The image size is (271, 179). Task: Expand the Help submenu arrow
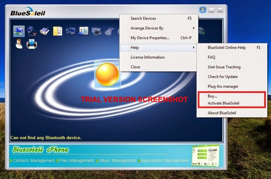click(x=194, y=47)
